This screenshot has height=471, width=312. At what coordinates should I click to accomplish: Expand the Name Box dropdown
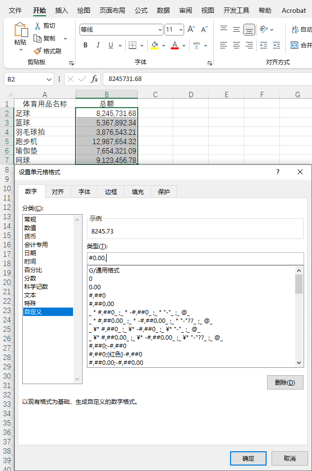click(49, 79)
